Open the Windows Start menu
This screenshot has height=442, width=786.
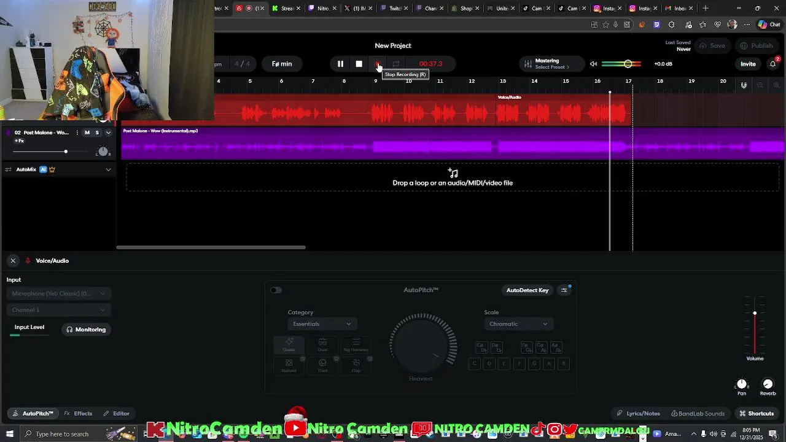[9, 434]
